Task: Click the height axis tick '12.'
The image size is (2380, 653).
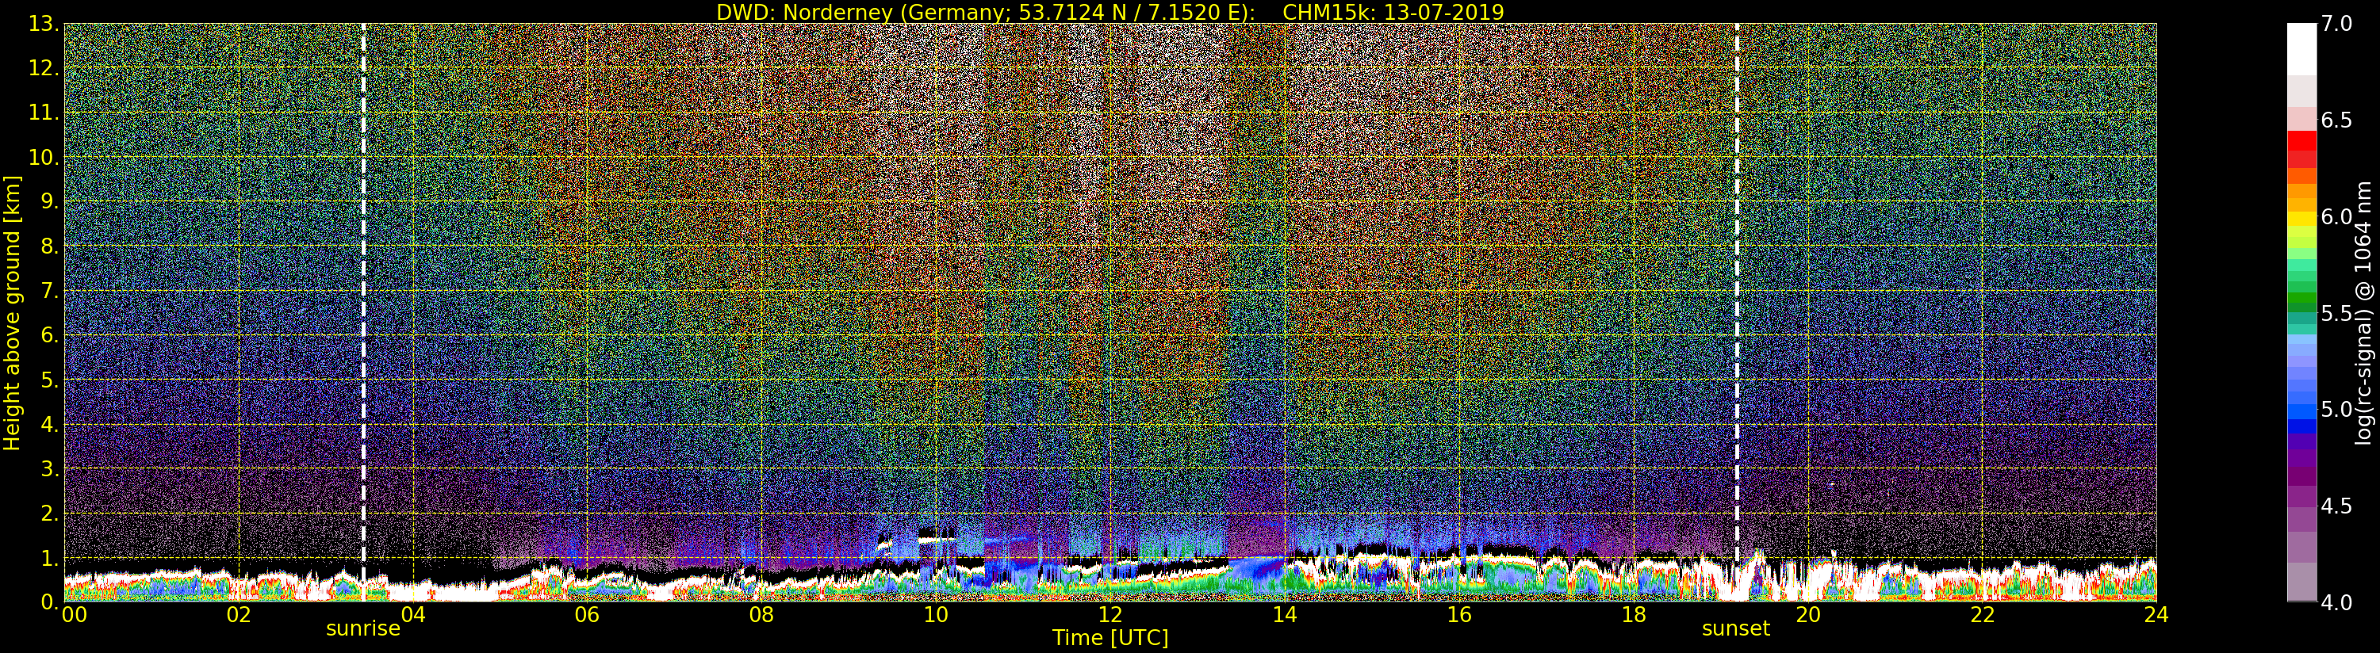Action: click(x=44, y=68)
